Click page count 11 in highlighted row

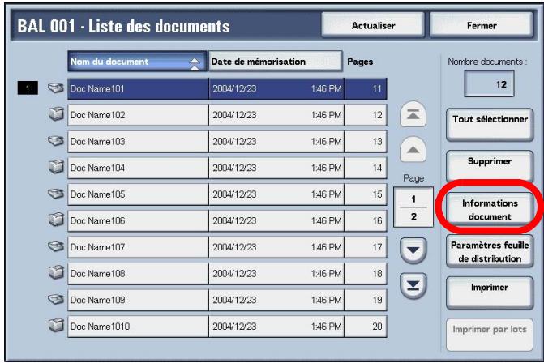click(x=366, y=89)
